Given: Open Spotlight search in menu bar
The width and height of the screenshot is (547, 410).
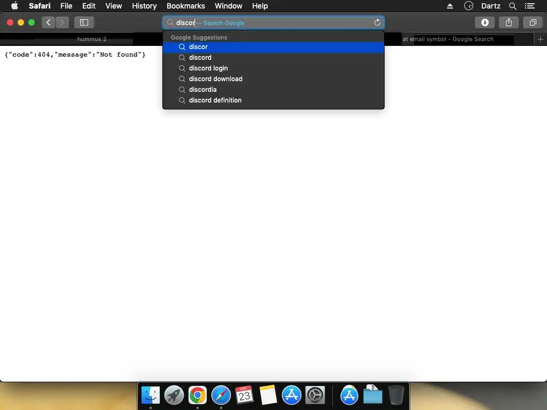Looking at the screenshot, I should [x=512, y=6].
